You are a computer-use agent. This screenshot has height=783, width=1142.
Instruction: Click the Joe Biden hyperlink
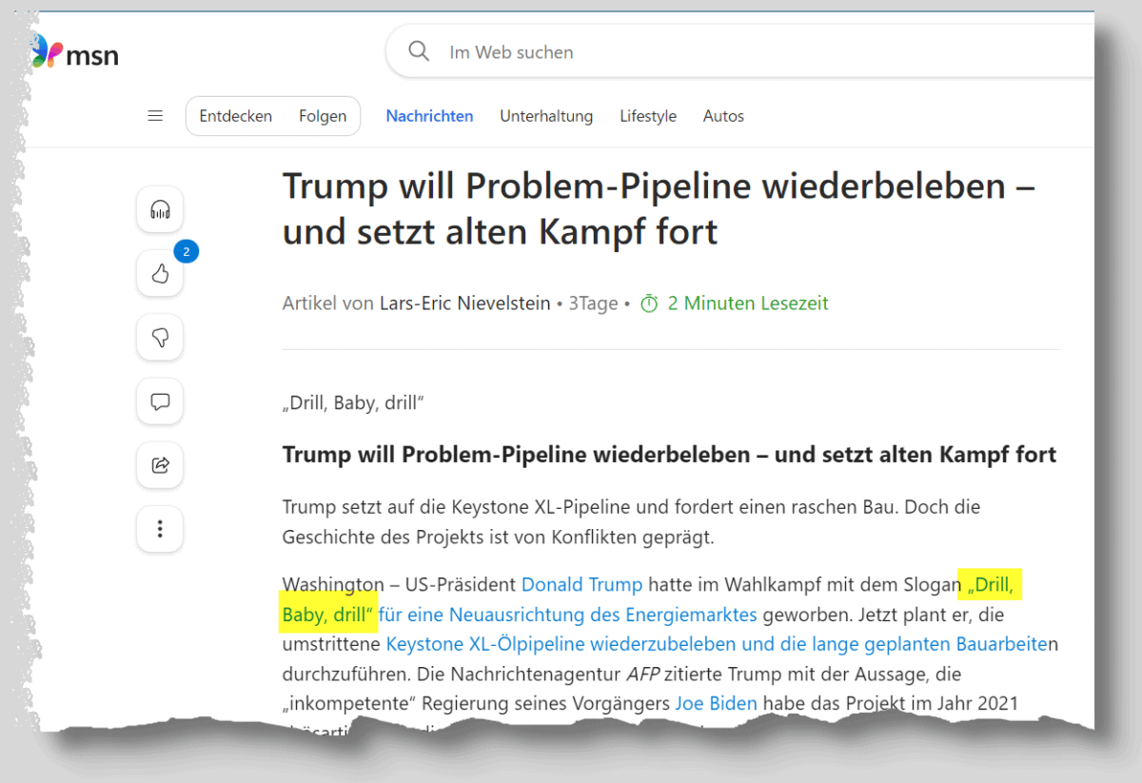[x=716, y=703]
